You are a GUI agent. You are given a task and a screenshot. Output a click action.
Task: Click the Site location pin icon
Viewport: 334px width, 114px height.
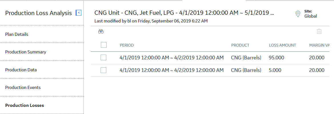pos(298,14)
